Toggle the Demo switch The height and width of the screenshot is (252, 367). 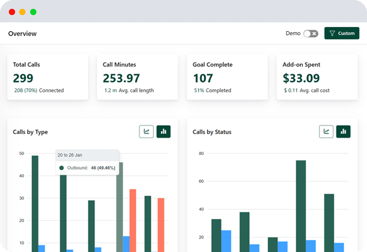(x=310, y=33)
